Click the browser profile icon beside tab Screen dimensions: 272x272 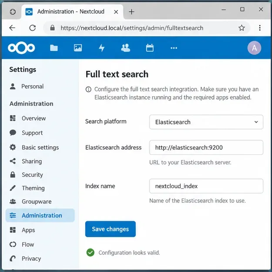13,12
